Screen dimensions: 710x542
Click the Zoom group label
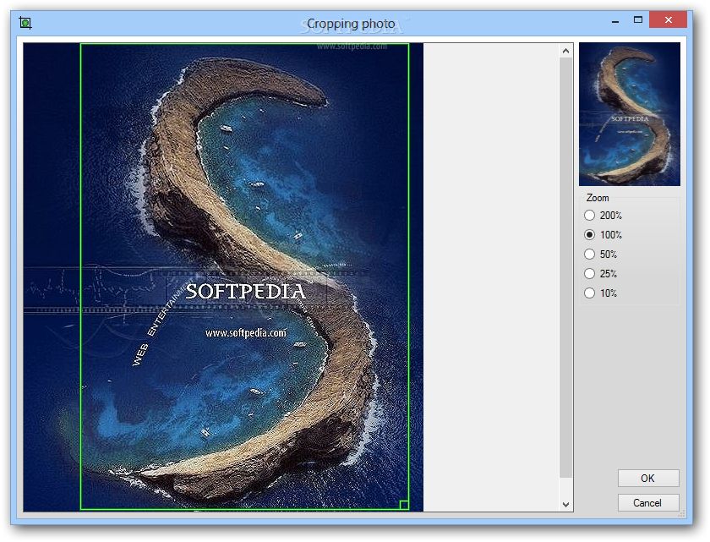pos(598,198)
